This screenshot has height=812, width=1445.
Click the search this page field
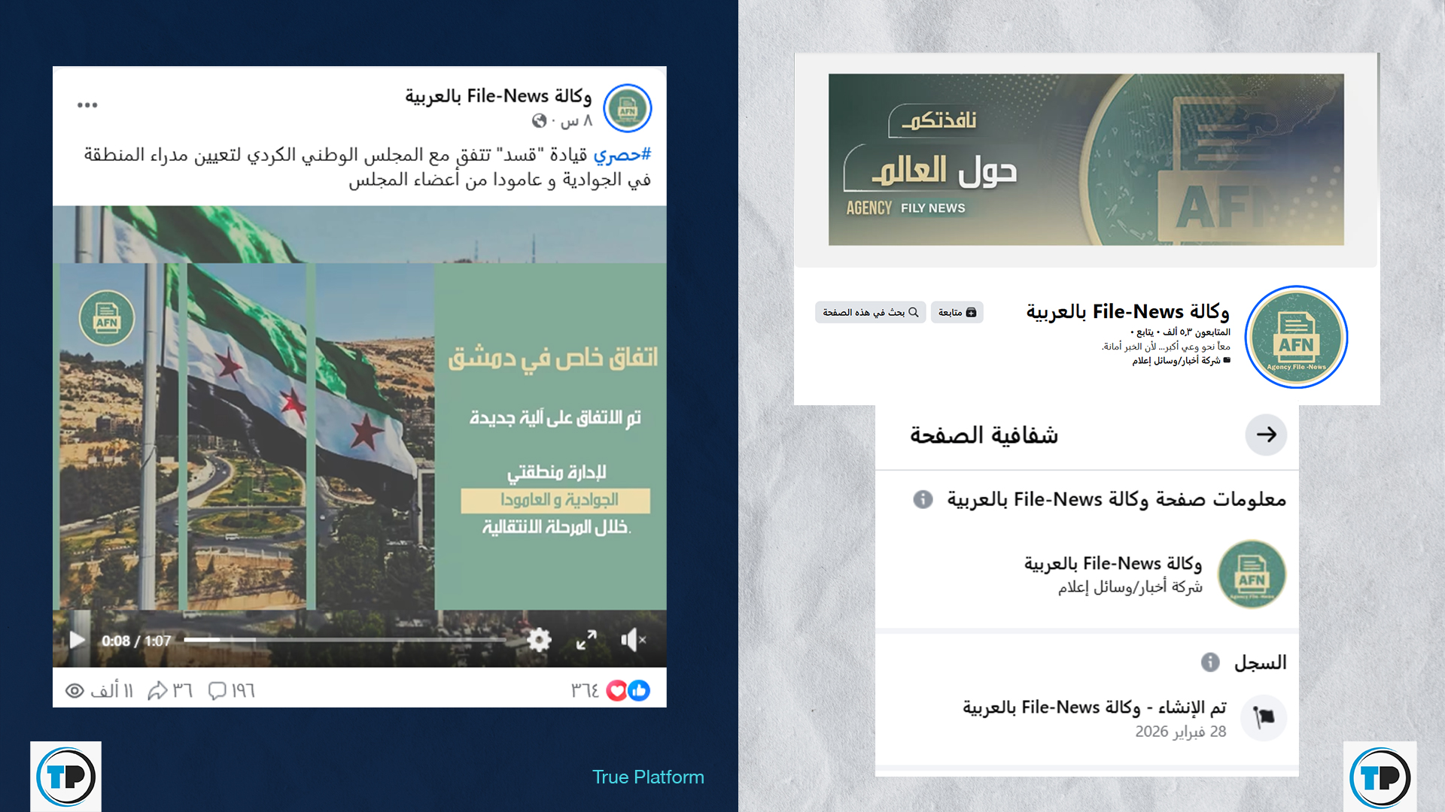870,312
